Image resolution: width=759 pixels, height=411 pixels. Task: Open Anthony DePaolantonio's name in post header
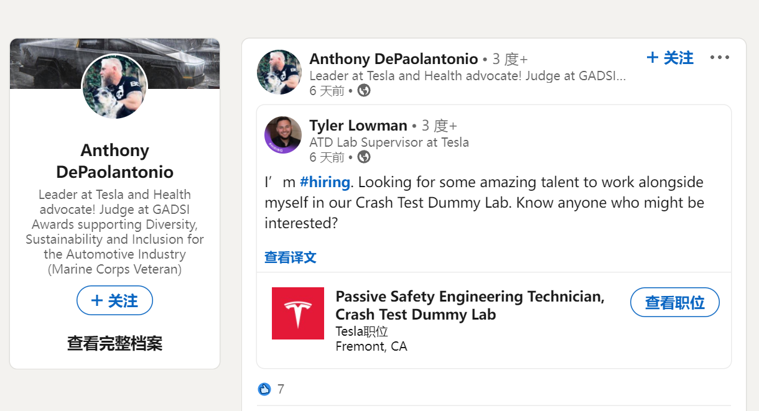click(x=394, y=59)
